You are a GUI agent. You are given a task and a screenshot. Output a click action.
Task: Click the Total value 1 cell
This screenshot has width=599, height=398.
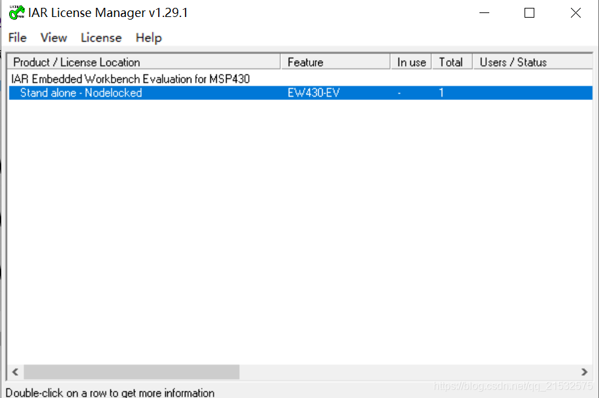coord(441,93)
